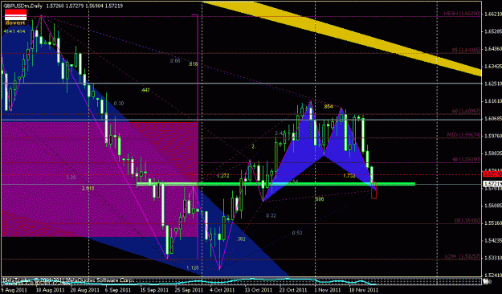The image size is (502, 294).
Task: Click the MID (1.59674) level label
Action: point(463,135)
